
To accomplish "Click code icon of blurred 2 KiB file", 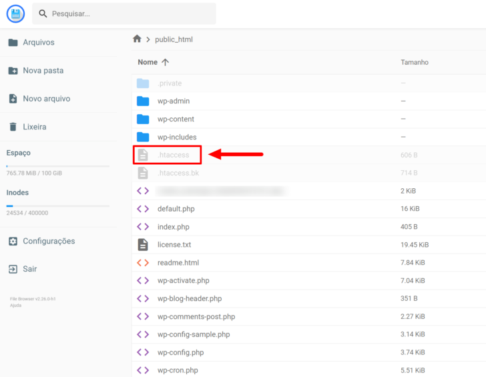I will (x=143, y=191).
